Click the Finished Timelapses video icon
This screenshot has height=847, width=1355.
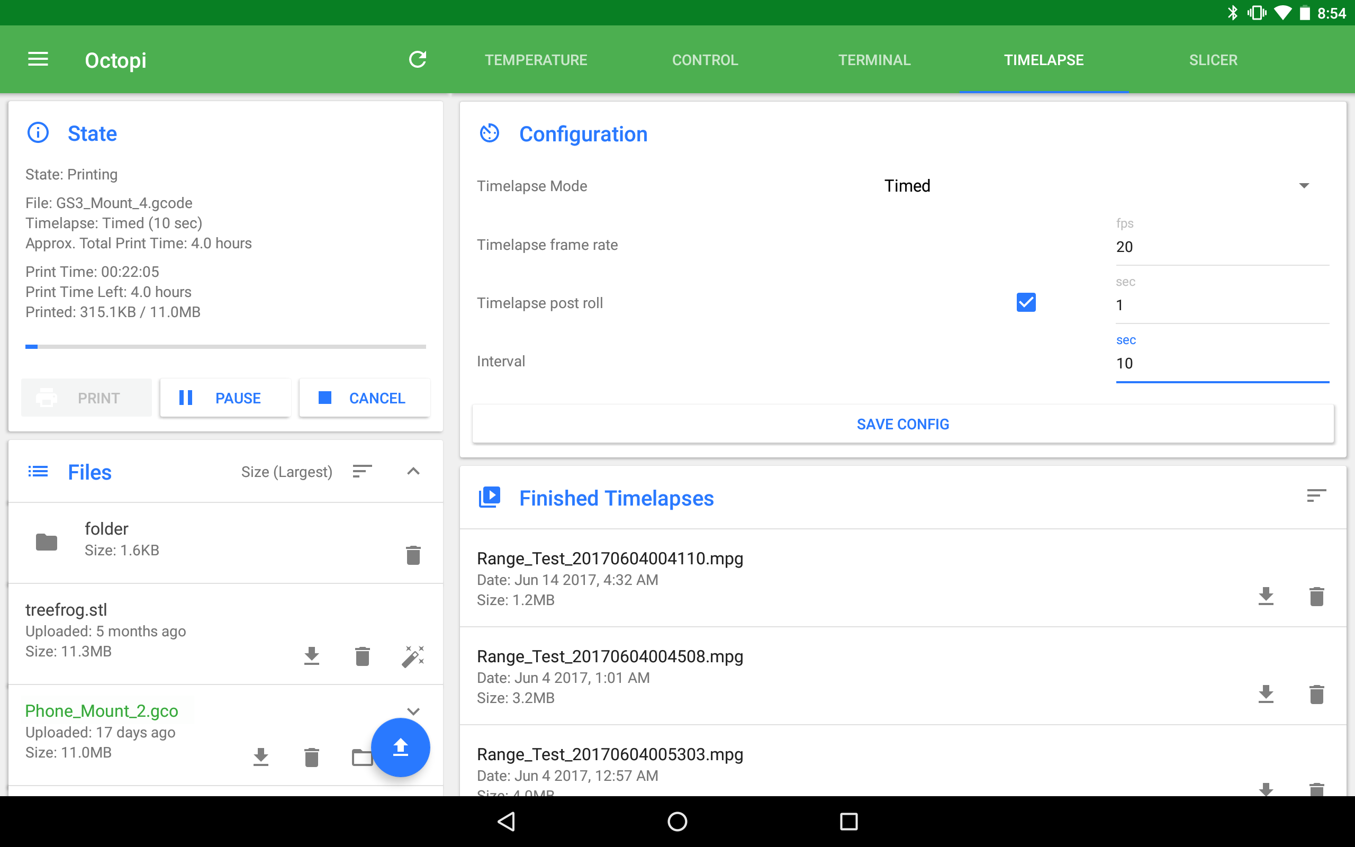tap(490, 498)
